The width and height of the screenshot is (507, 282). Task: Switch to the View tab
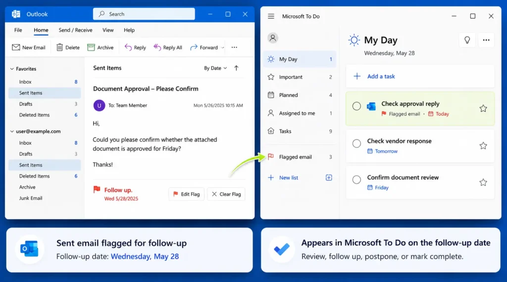(108, 30)
